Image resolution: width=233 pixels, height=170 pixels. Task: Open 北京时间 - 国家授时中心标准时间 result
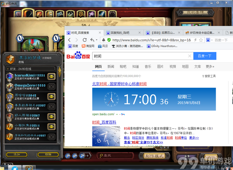[119, 84]
